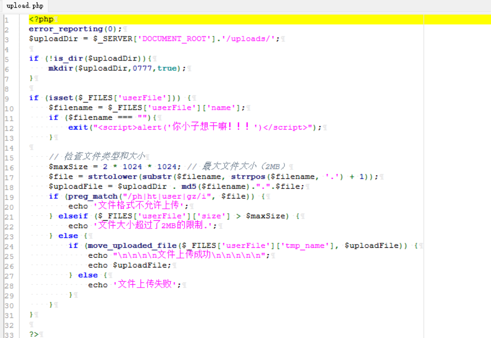The width and height of the screenshot is (491, 338).
Task: Click the elseif keyword on line 21
Action: (73, 216)
